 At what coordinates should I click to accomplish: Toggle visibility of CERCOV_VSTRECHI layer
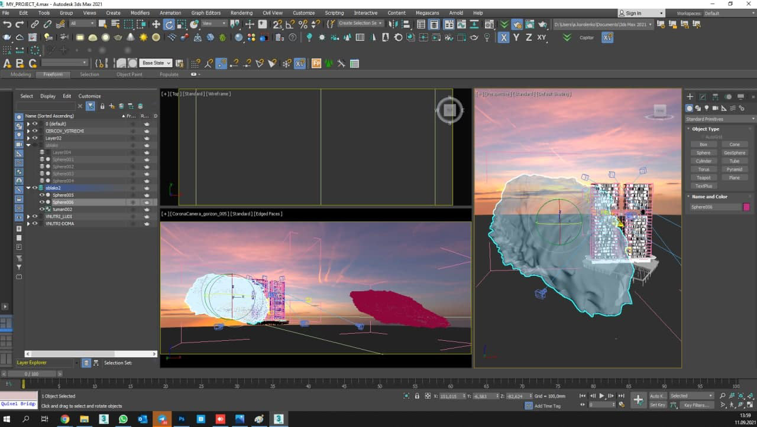pos(35,131)
